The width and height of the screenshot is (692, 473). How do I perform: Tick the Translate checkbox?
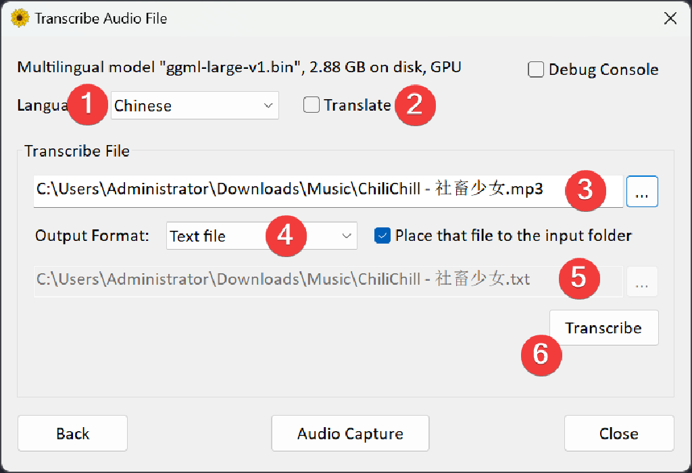pos(312,105)
